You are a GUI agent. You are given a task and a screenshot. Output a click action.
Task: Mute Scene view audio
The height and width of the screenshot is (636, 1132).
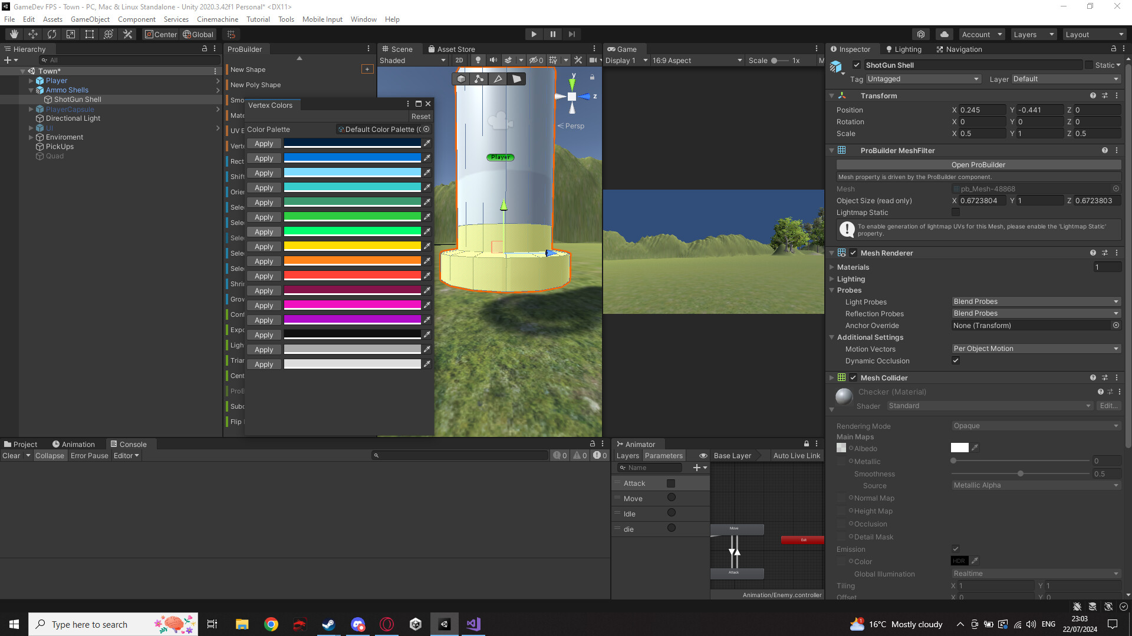click(x=493, y=60)
